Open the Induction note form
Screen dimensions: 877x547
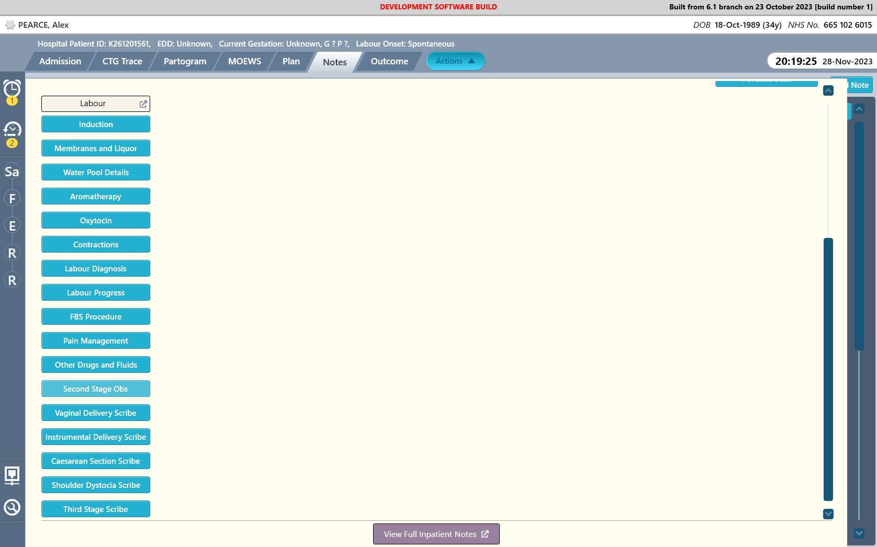(x=96, y=124)
